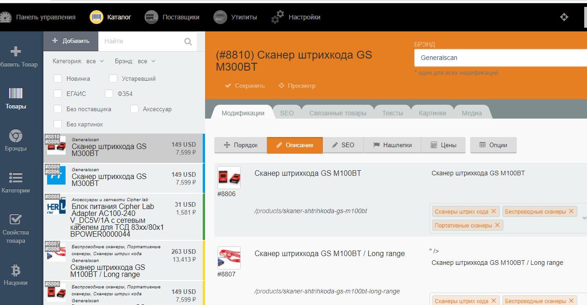This screenshot has width=587, height=305.
Task: Select GS M100BT / Long range list item
Action: point(124,261)
